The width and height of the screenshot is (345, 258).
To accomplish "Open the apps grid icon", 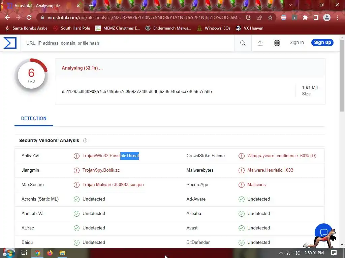I will click(277, 43).
